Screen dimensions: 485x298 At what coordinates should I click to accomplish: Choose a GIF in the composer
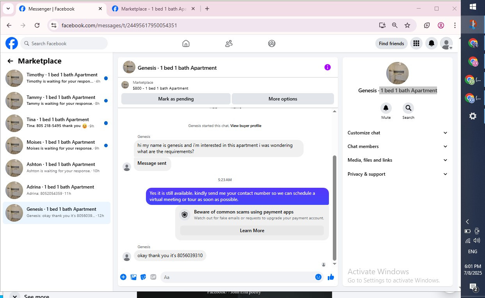tap(153, 277)
